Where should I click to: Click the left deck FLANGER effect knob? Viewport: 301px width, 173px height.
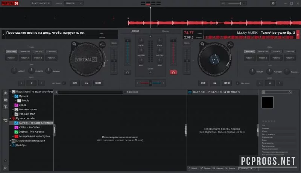31,71
